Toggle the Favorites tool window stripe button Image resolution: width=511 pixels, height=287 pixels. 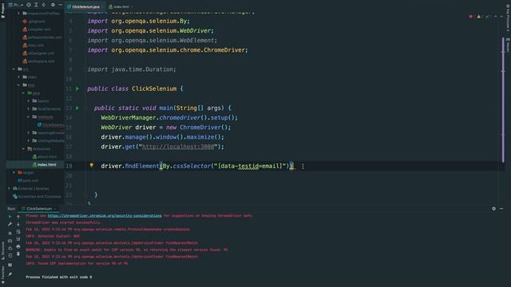coord(3,274)
